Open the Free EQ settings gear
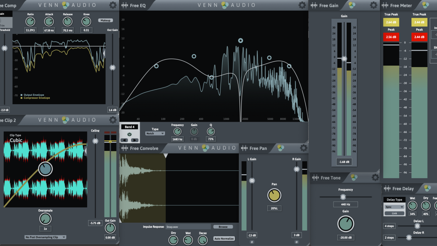The height and width of the screenshot is (246, 437). coord(302,5)
